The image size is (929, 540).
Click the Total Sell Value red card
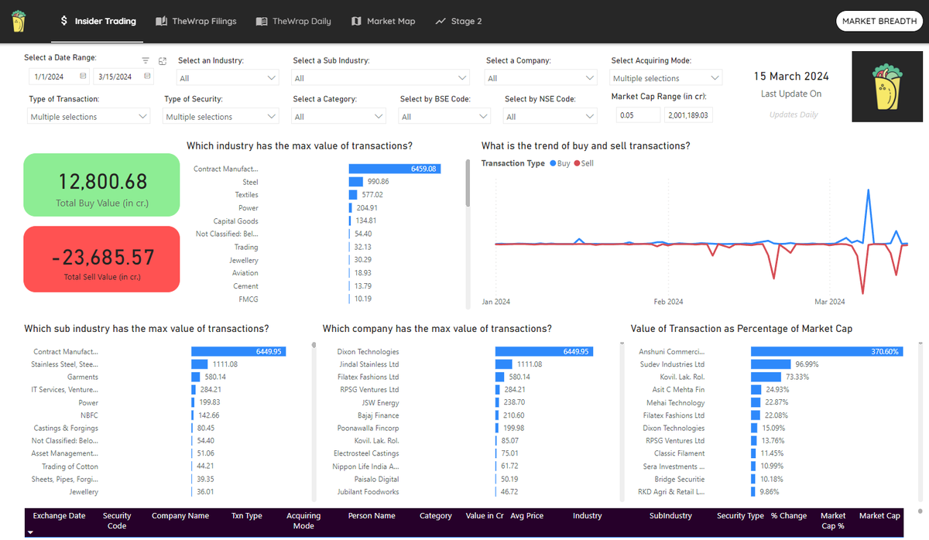pos(102,259)
